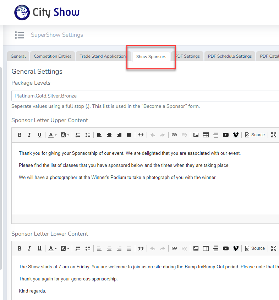
Task: Open background color dropdown in upper editor
Action: (65, 135)
